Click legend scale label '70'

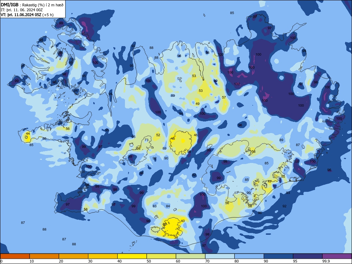click(x=207, y=261)
